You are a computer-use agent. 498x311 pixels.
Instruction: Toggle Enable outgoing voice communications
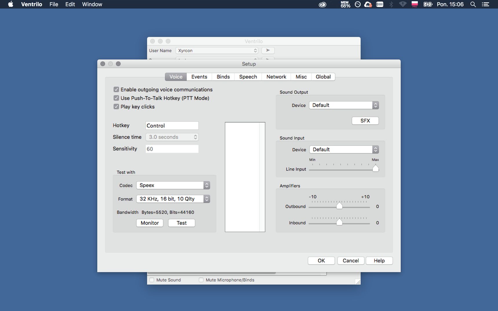116,89
